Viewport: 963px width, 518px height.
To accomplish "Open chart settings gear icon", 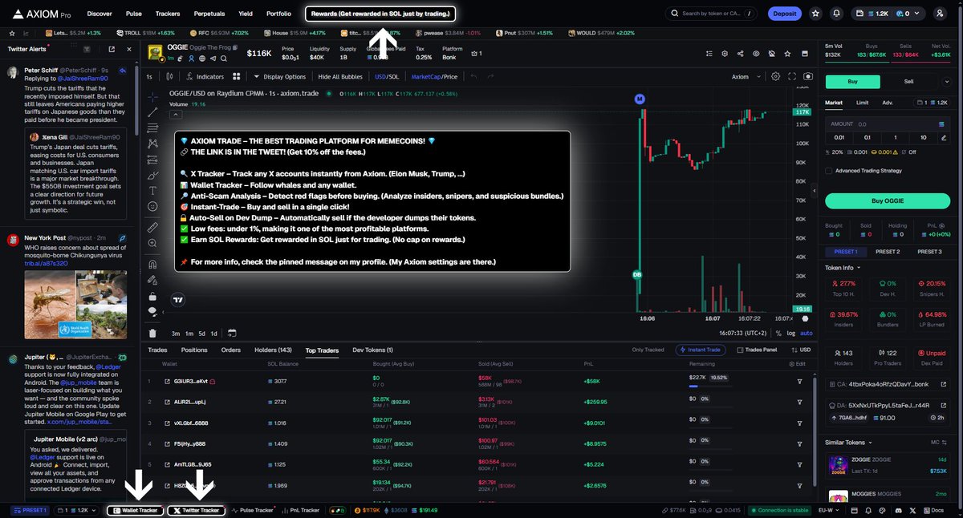I will (x=775, y=77).
